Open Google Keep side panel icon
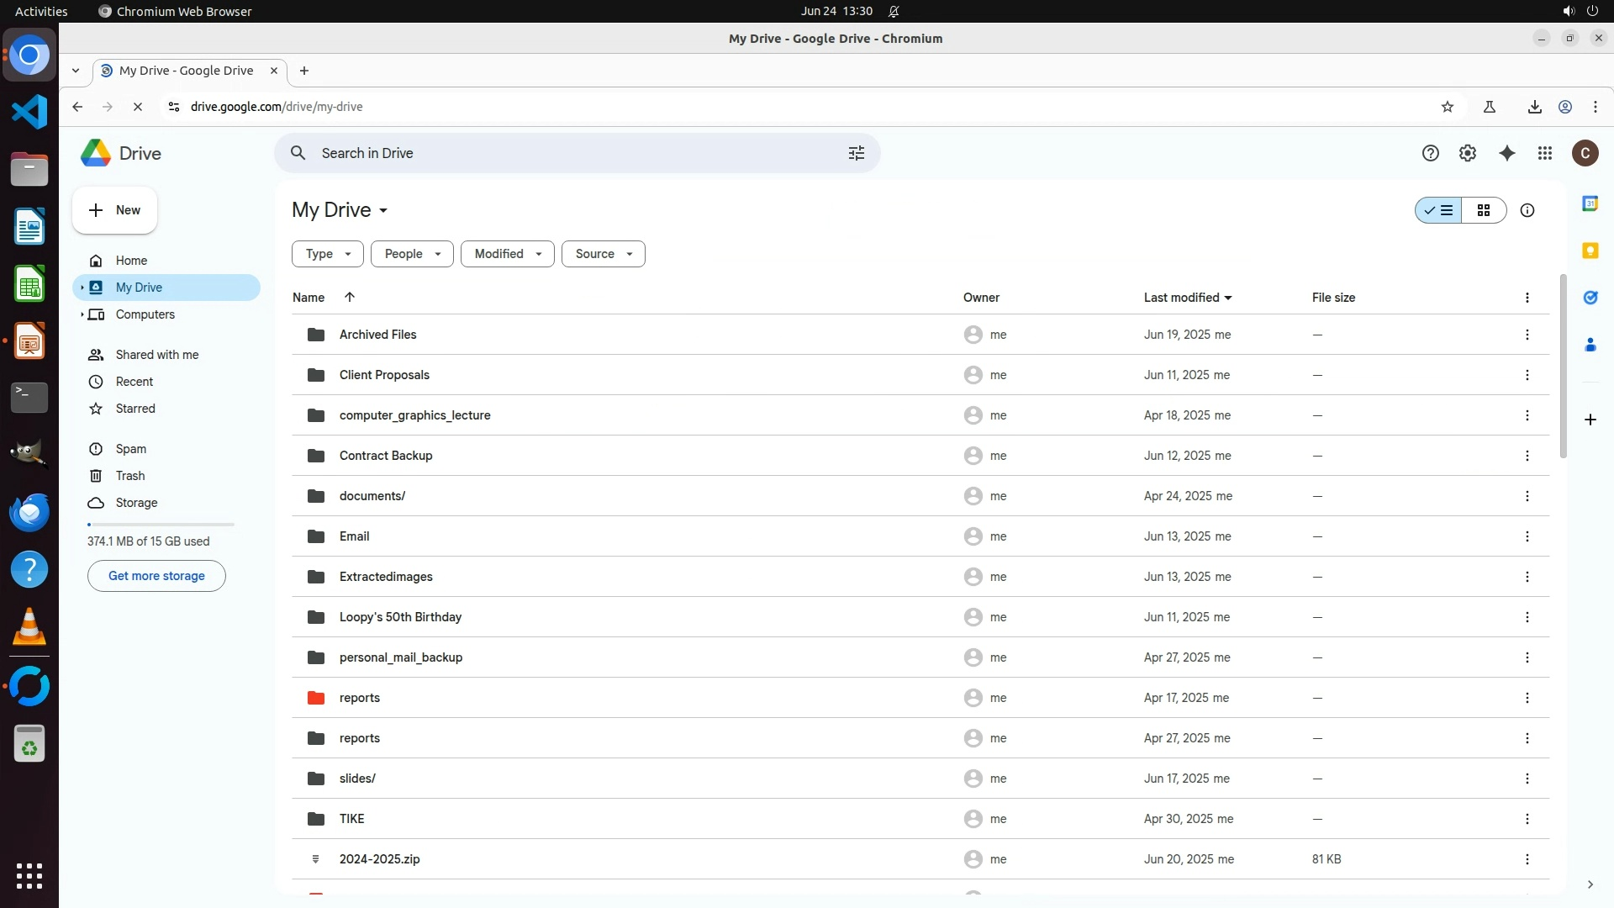 pos(1590,251)
